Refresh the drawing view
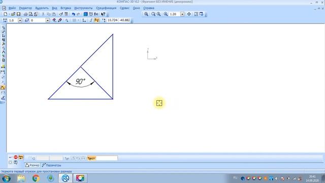Image resolution: width=325 pixels, height=183 pixels. [202, 14]
